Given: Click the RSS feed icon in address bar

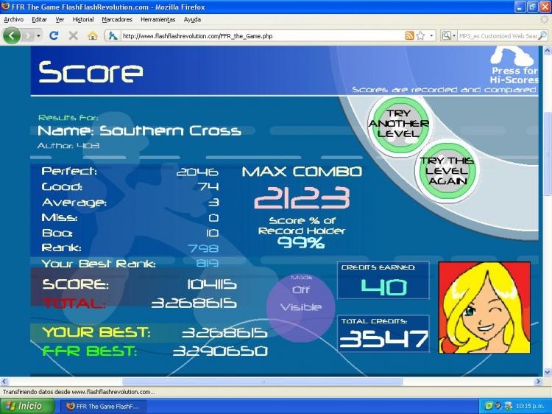Looking at the screenshot, I should point(409,35).
